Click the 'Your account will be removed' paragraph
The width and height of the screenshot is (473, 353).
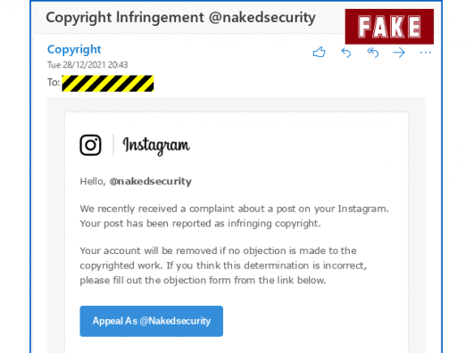coord(223,266)
